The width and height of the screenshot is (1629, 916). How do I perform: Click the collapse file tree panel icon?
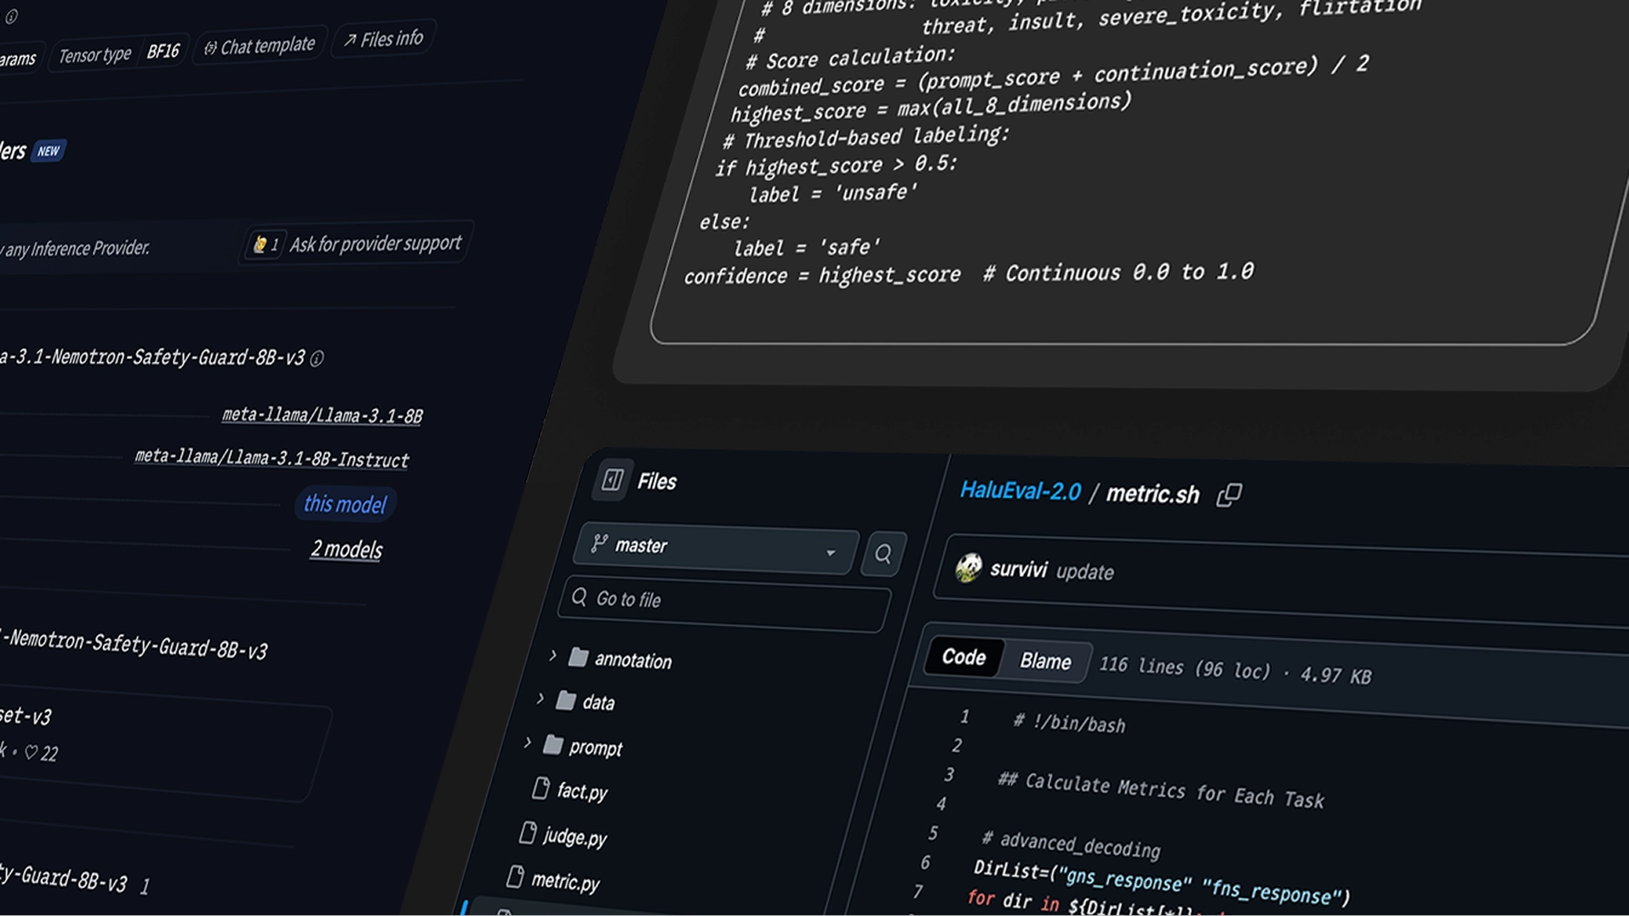tap(613, 480)
